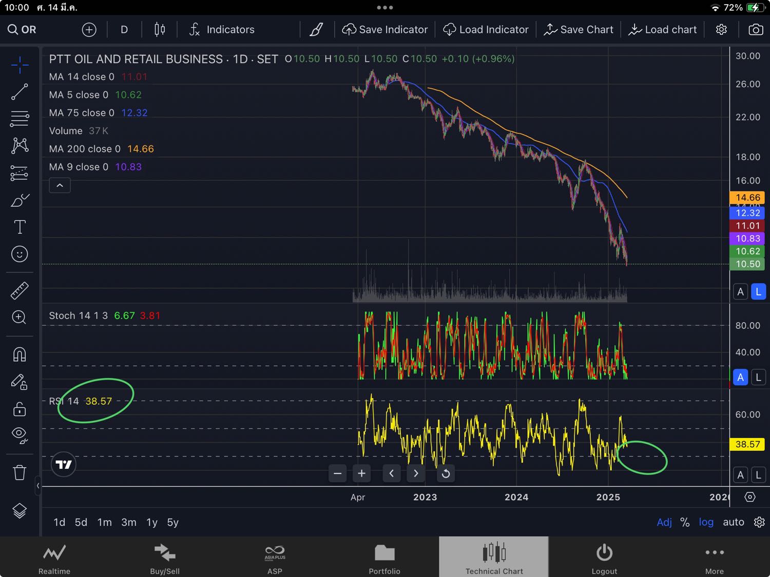Open the forecasting and measurement tools
Screen dimensions: 770x577
tap(20, 173)
